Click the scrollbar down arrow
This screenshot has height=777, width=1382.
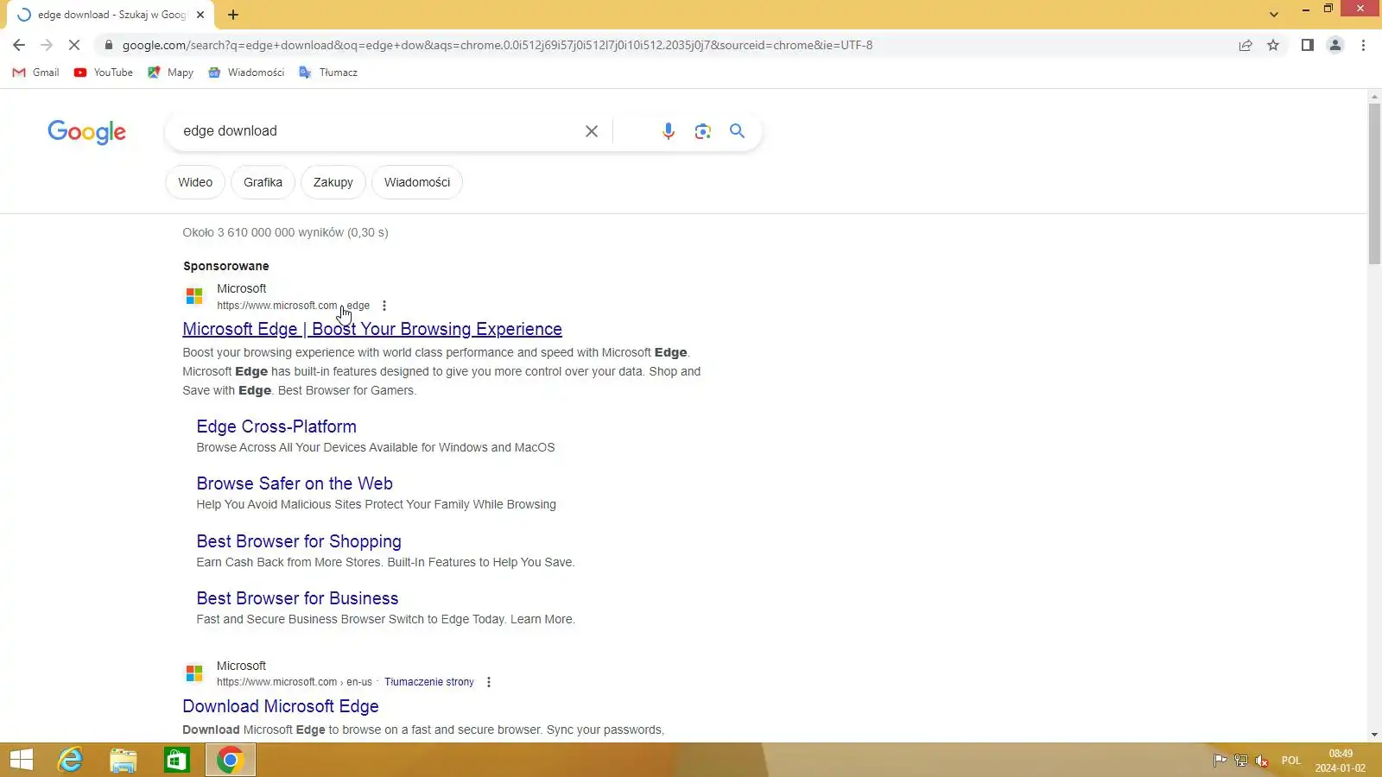[x=1374, y=735]
